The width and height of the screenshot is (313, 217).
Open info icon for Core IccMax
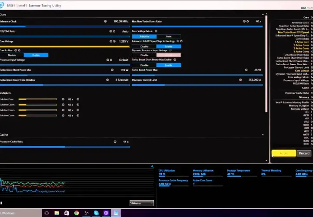pyautogui.click(x=16, y=50)
